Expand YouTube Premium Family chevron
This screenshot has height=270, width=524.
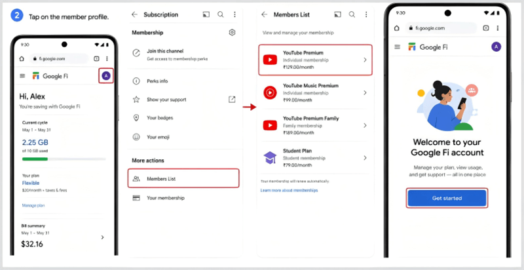(x=365, y=125)
